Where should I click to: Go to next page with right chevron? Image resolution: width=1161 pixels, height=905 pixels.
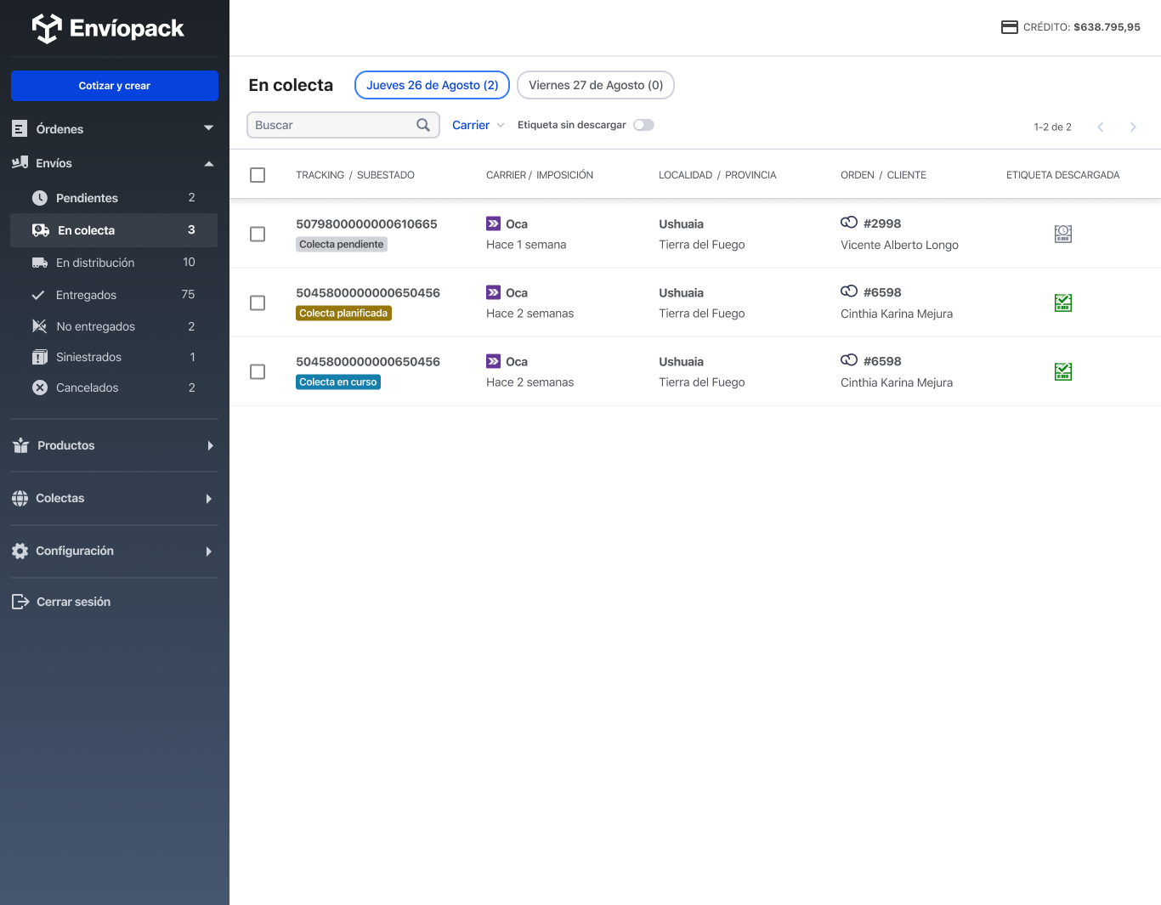click(1133, 127)
